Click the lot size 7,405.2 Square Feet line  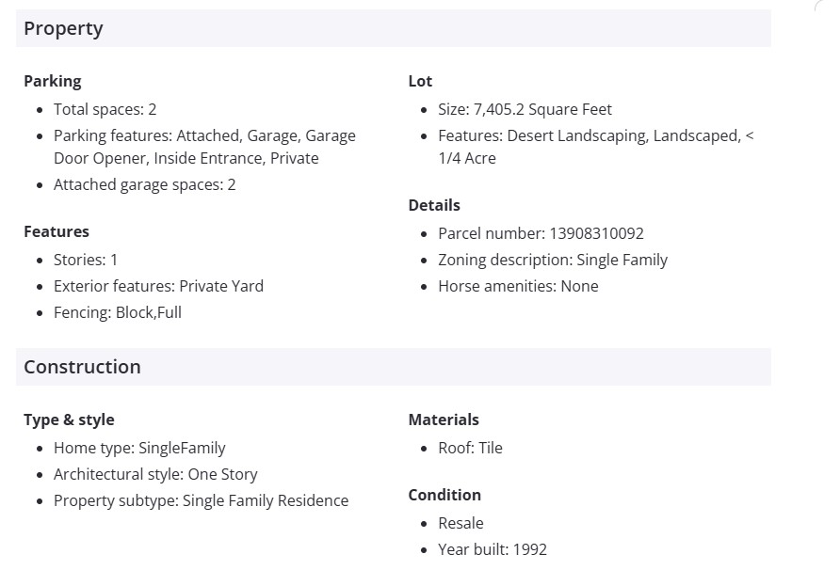point(525,109)
